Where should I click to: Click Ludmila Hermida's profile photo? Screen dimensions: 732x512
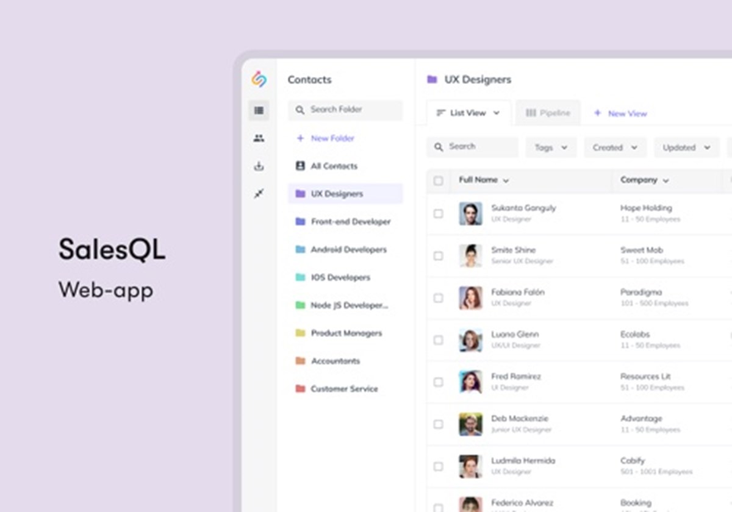[470, 466]
